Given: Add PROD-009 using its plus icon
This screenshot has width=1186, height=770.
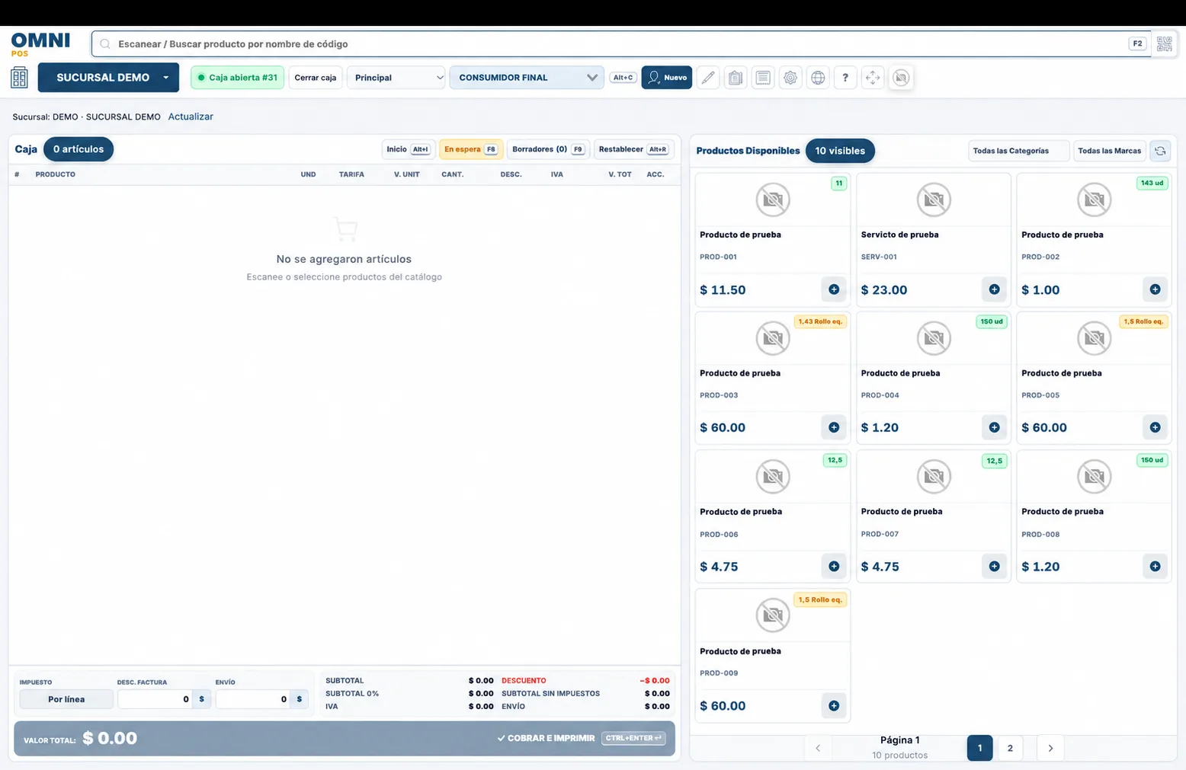Looking at the screenshot, I should tap(834, 705).
